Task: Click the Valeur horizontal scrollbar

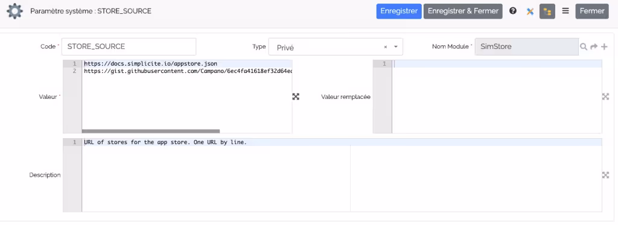Action: pos(150,132)
